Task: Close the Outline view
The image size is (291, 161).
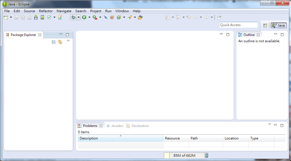Action: [x=258, y=35]
